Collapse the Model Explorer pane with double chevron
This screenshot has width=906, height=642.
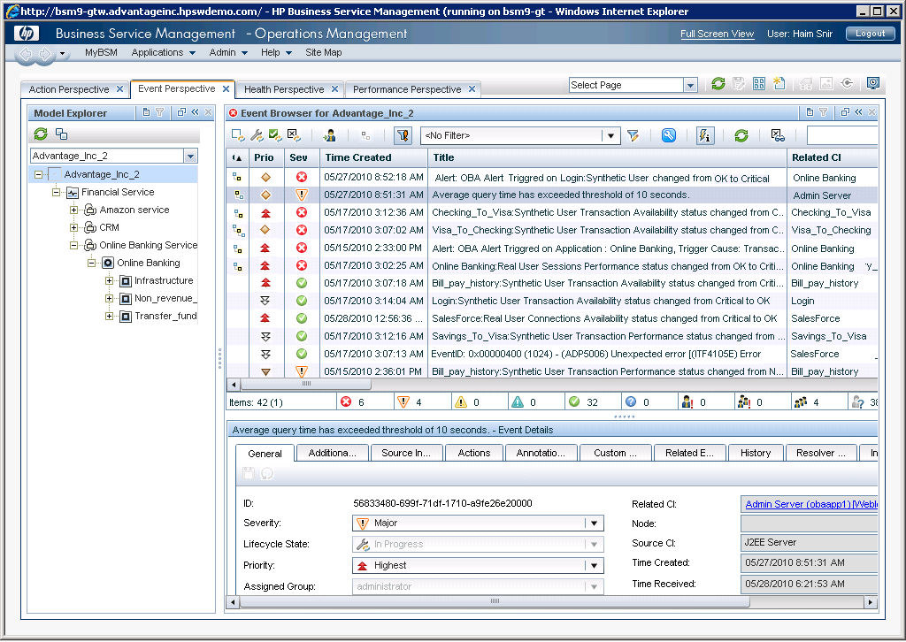click(x=195, y=112)
